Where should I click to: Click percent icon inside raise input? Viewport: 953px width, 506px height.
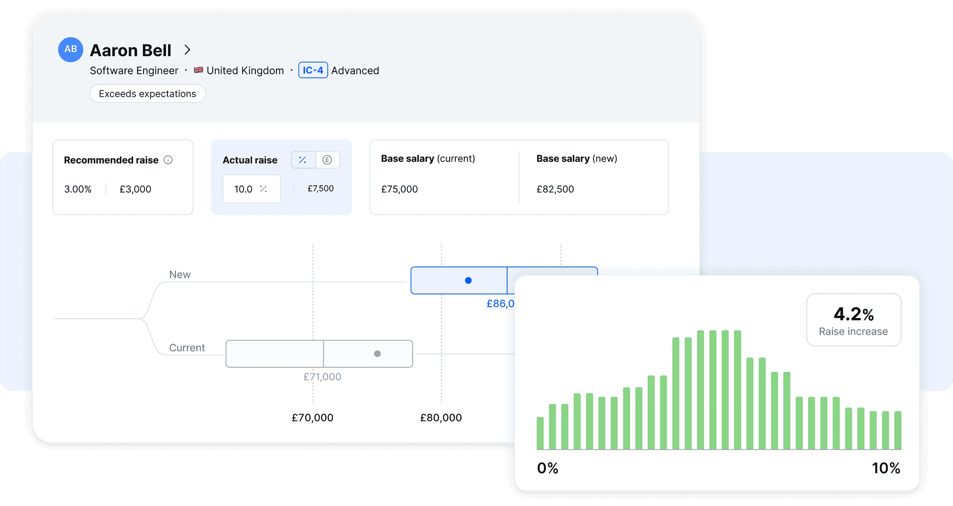[x=263, y=189]
